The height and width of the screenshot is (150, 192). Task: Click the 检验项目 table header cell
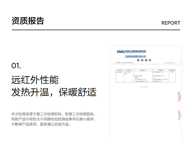(x=120, y=70)
